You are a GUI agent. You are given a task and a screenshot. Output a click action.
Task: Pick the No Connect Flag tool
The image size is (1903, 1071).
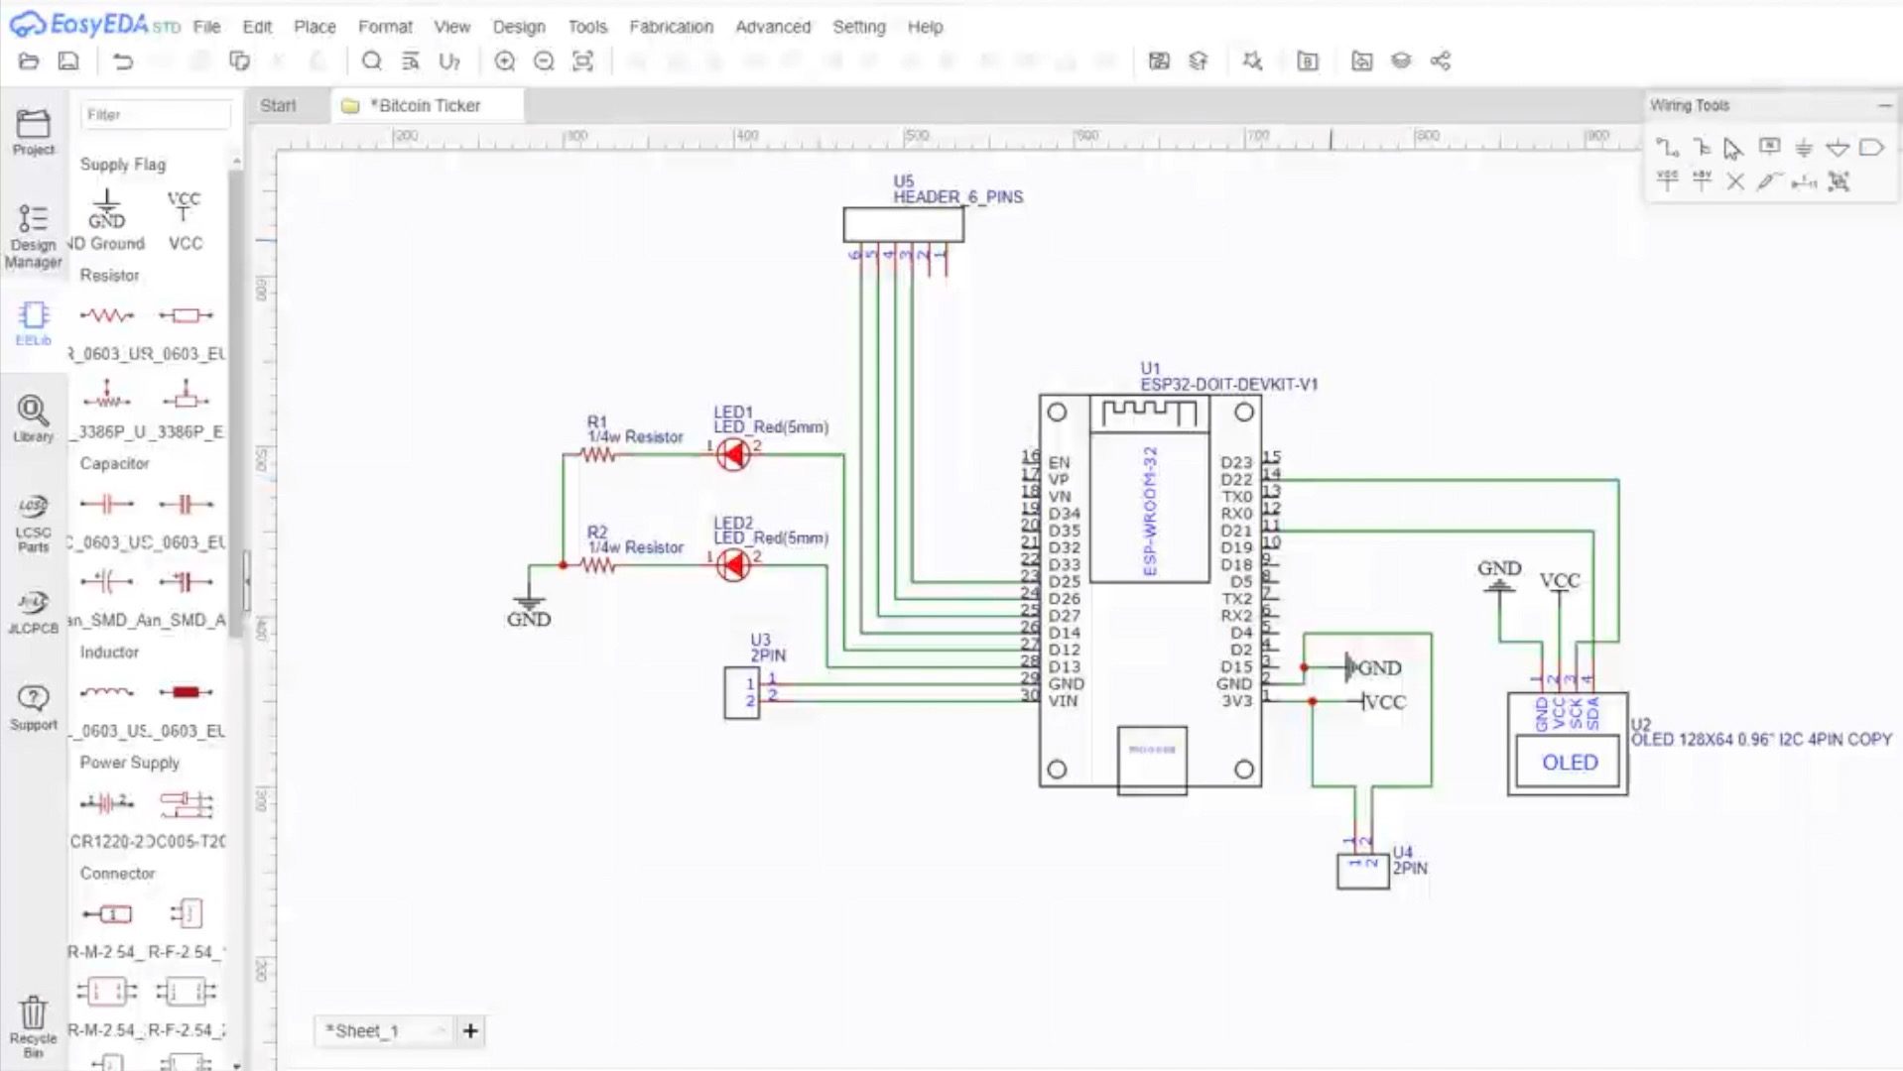pos(1734,181)
